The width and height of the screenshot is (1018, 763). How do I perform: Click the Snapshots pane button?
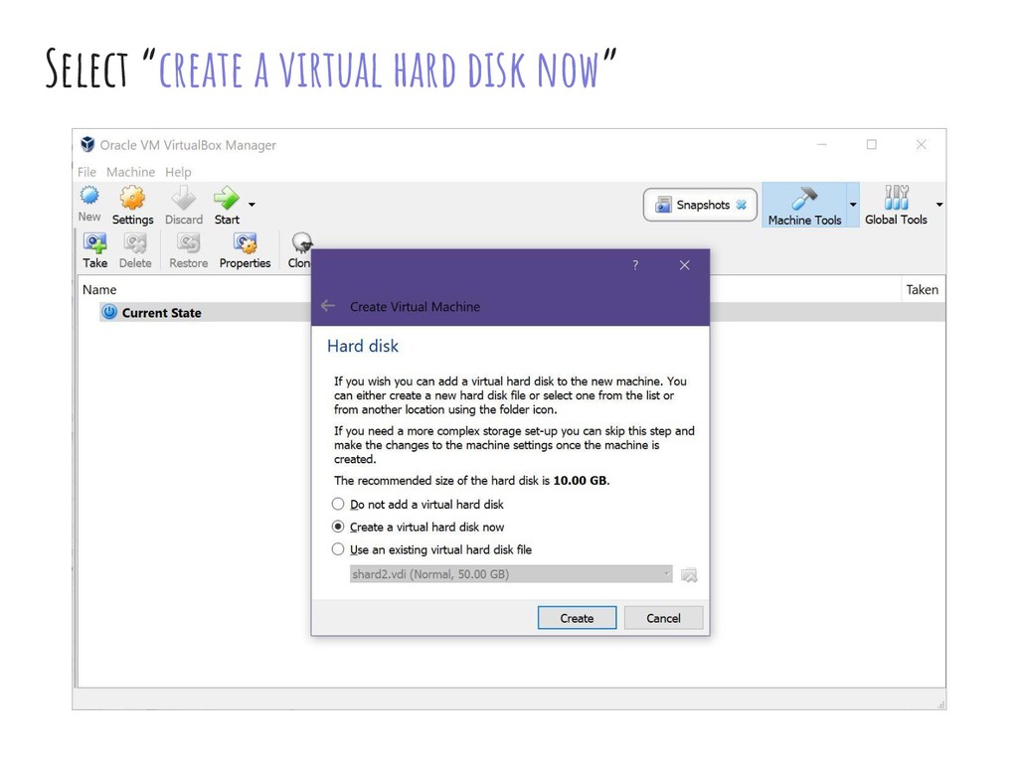(x=700, y=205)
